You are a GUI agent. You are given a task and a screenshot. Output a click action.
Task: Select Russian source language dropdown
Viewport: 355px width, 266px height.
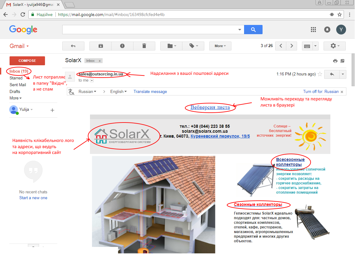pos(87,91)
